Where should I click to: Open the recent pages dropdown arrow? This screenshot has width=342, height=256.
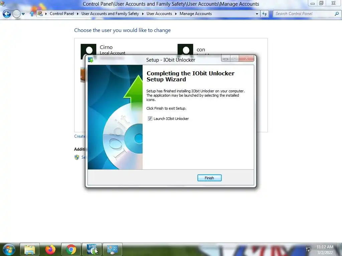23,14
